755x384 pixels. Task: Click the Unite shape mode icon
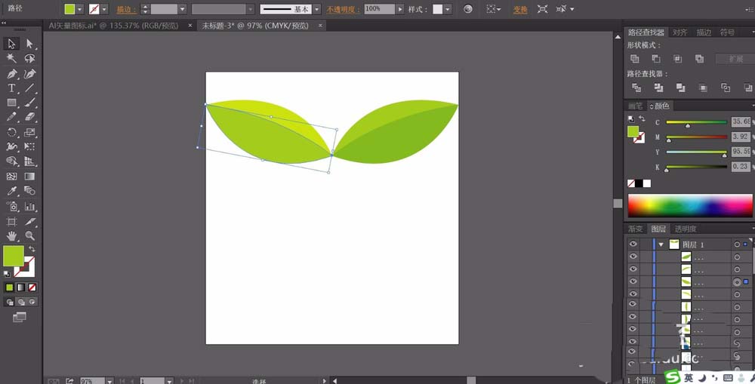[x=634, y=59]
